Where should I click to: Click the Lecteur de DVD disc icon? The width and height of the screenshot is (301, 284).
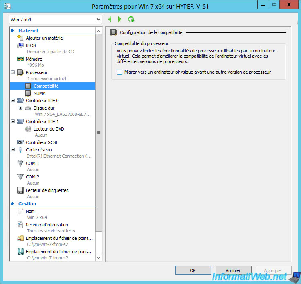point(28,129)
